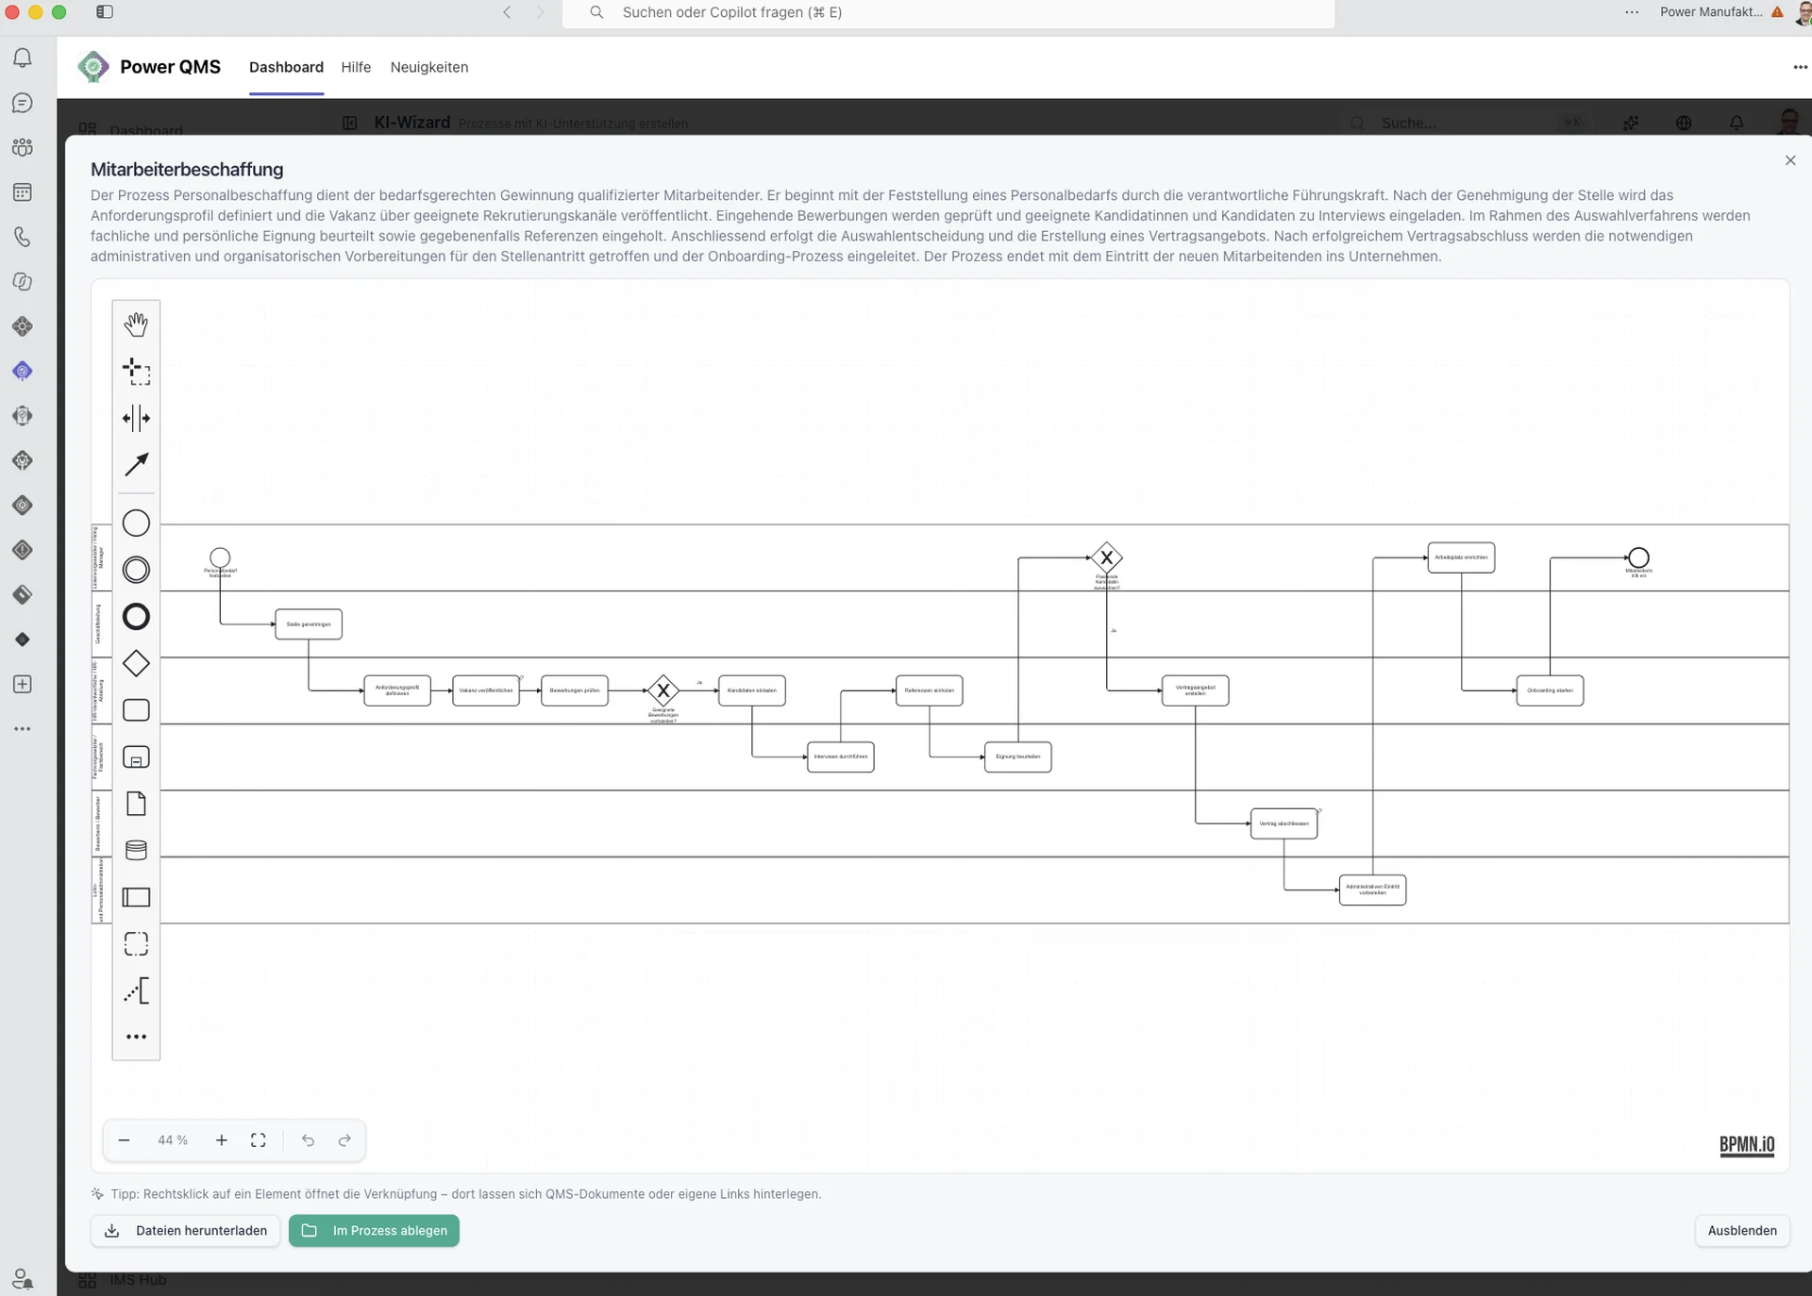Image resolution: width=1812 pixels, height=1296 pixels.
Task: Toggle the sidebar panel icon in title bar
Action: pyautogui.click(x=105, y=12)
